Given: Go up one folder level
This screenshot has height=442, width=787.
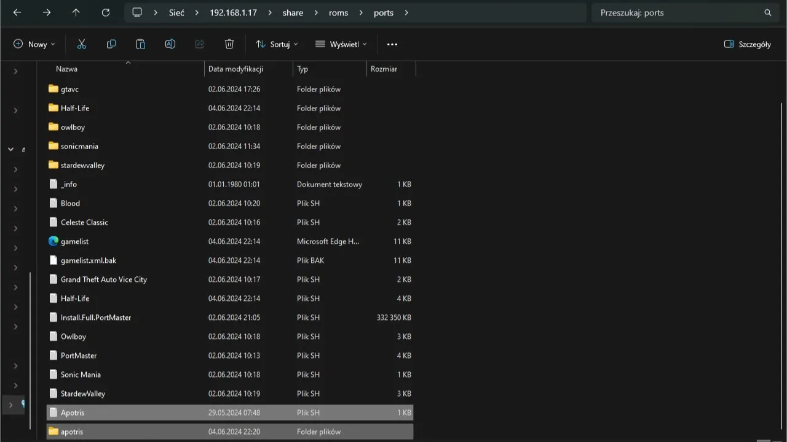Looking at the screenshot, I should [76, 12].
